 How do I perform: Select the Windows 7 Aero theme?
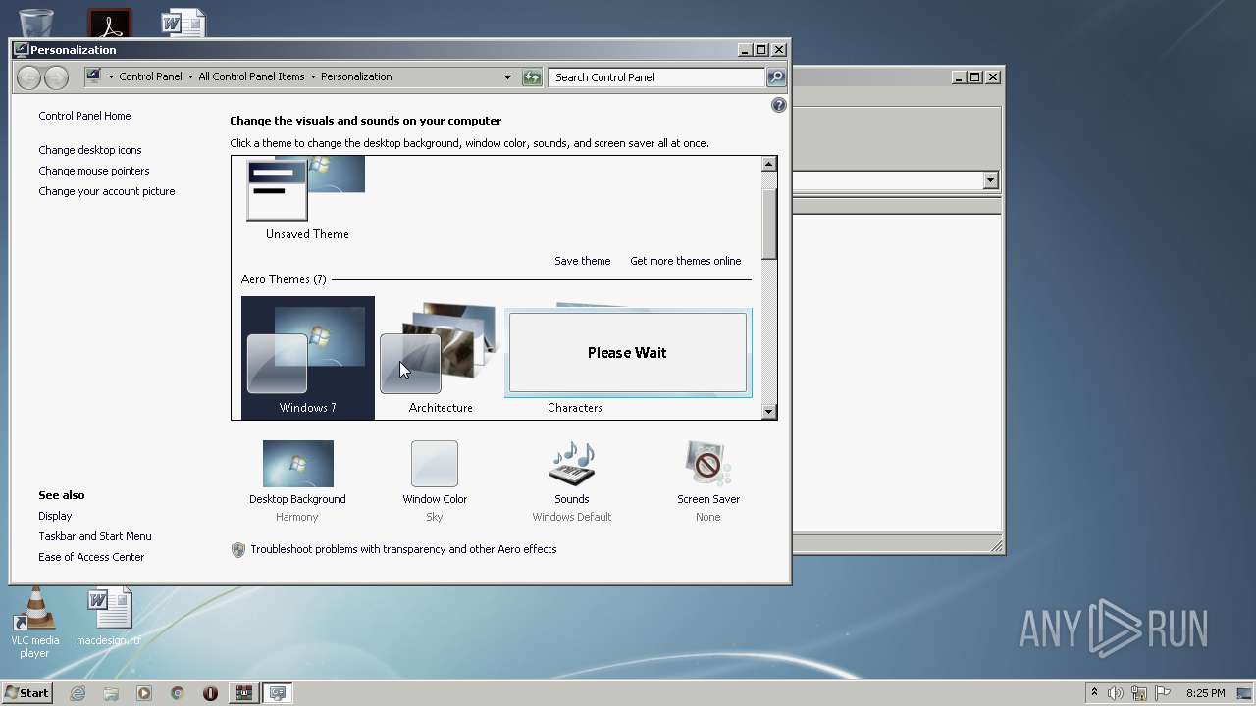click(307, 357)
